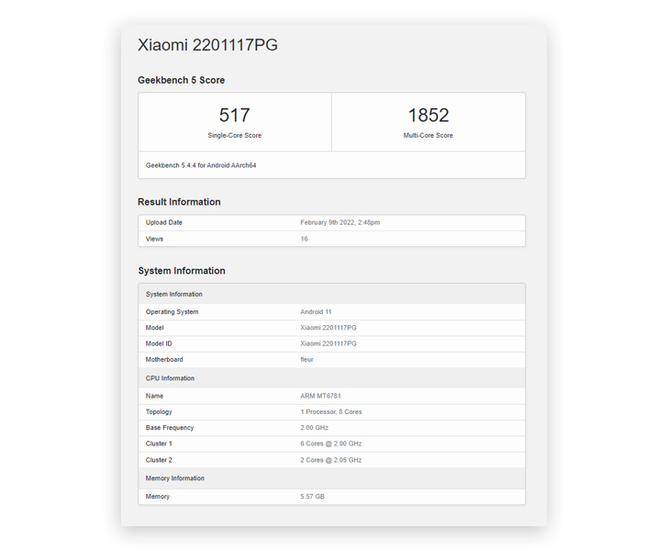This screenshot has height=551, width=668.
Task: Select the CPU name ARM MT6781
Action: point(320,396)
